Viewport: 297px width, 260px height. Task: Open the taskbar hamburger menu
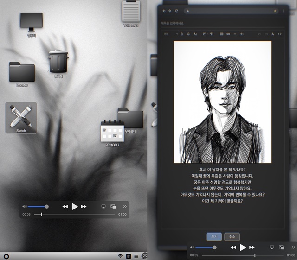[x=136, y=255]
